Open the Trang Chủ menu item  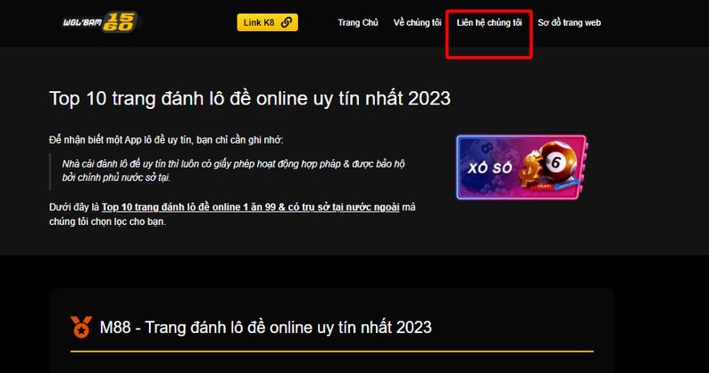pyautogui.click(x=358, y=23)
